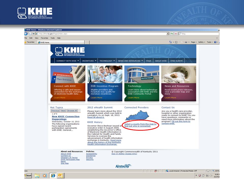This screenshot has width=244, height=183.
Task: Click KHIE Alerts in navigation bar
Action: (176, 61)
